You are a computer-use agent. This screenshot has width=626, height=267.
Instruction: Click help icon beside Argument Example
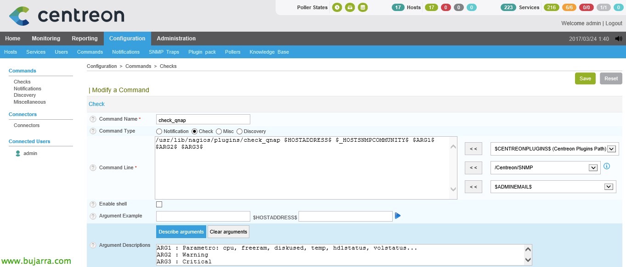click(93, 216)
